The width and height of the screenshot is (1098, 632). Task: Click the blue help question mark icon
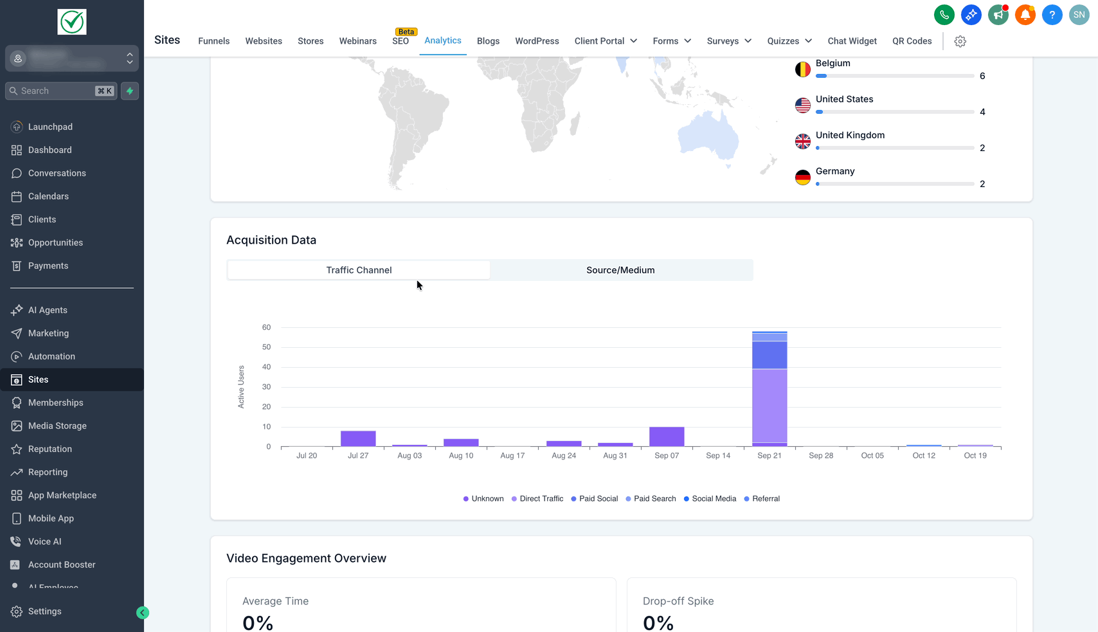tap(1052, 15)
